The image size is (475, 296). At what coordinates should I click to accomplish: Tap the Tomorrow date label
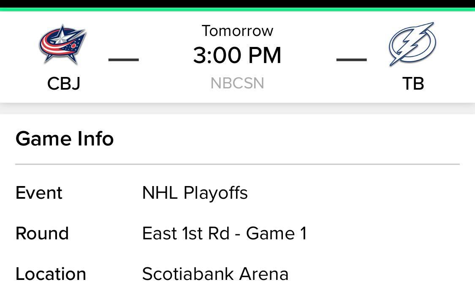237,31
